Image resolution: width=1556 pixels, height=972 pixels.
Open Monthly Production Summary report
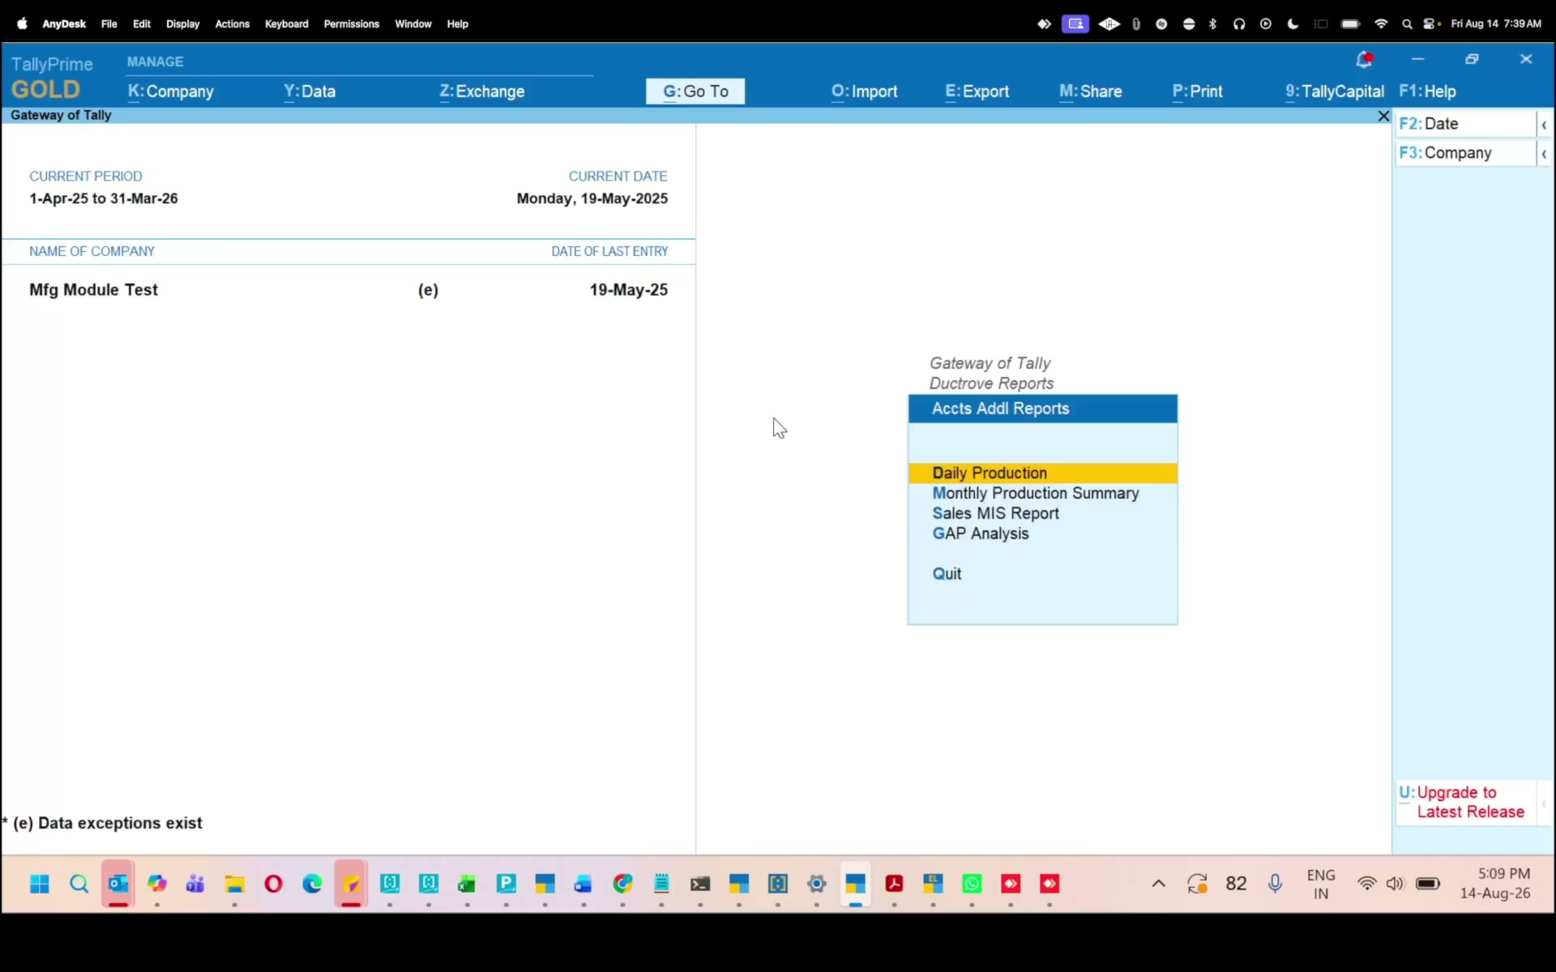pos(1036,493)
